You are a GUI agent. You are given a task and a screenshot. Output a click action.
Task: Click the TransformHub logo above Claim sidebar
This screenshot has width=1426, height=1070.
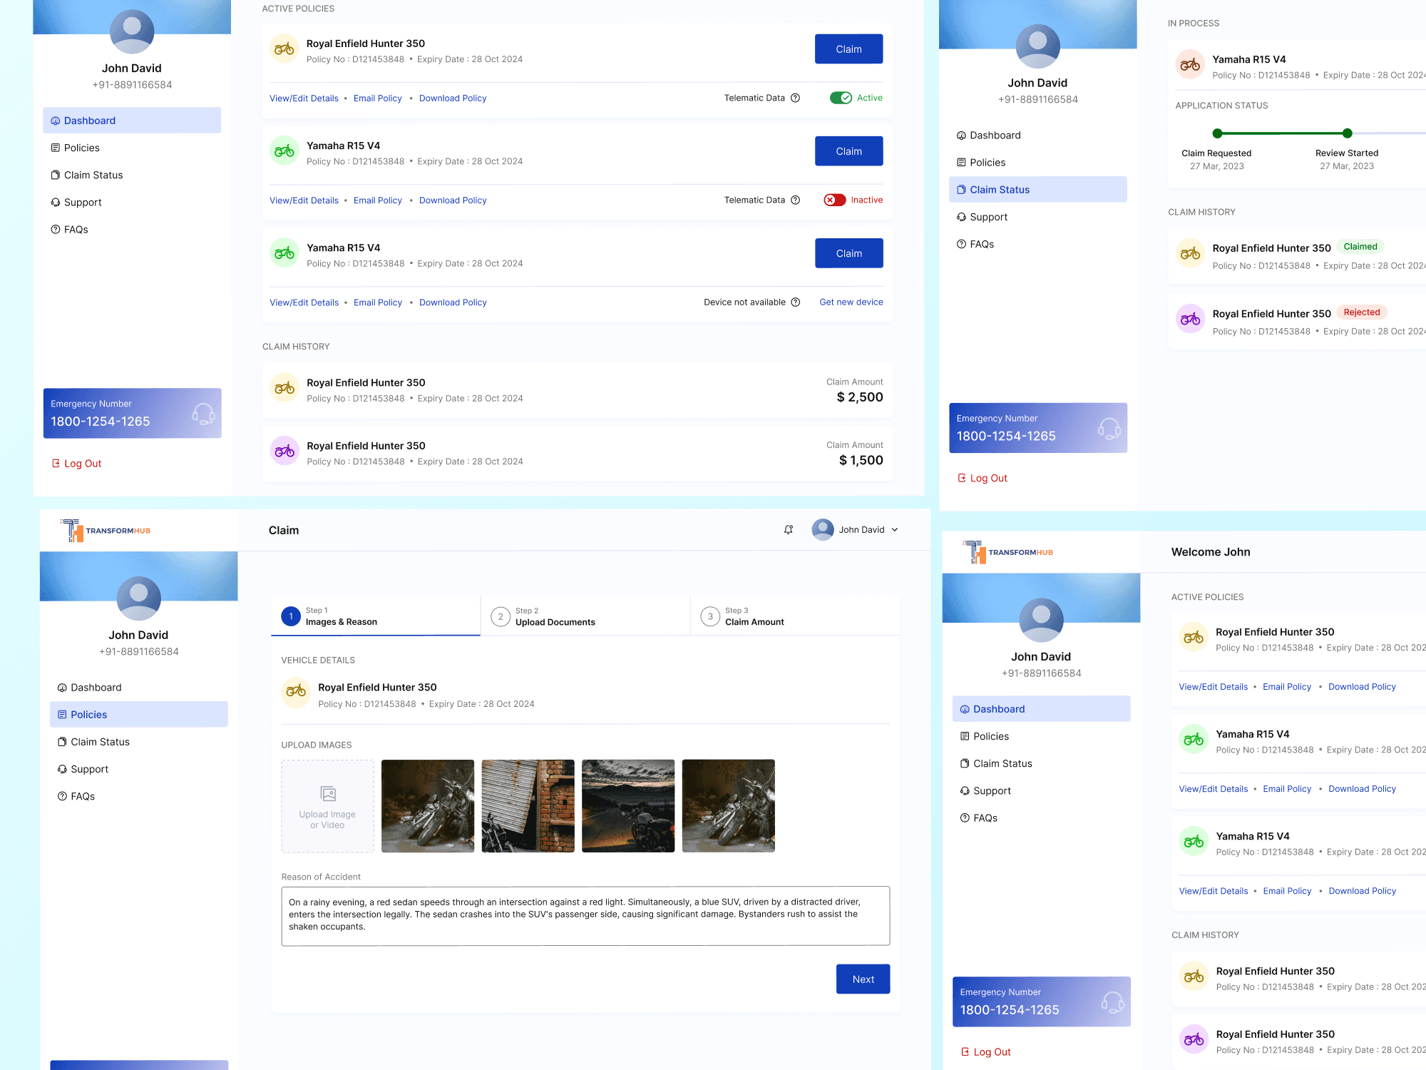click(106, 531)
